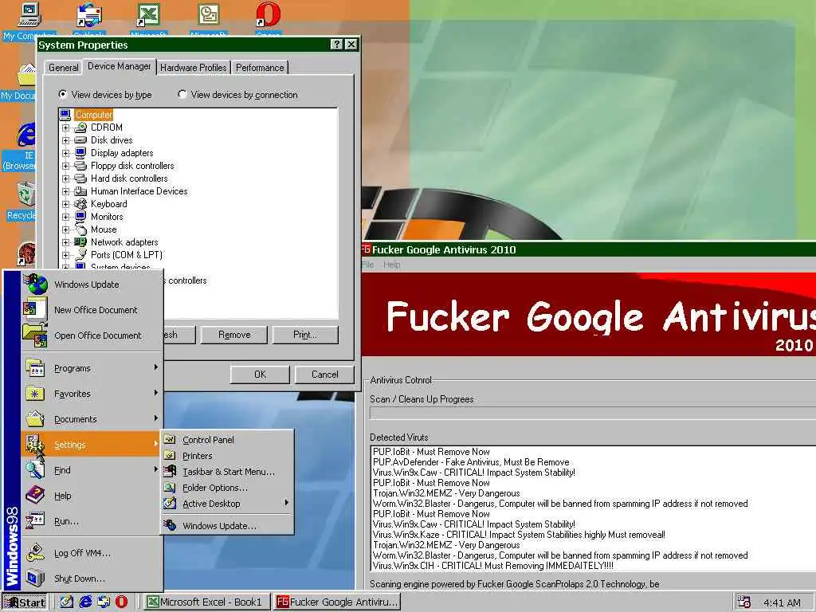Screen dimensions: 816x612
Task: Click the Start button
Action: 25,602
